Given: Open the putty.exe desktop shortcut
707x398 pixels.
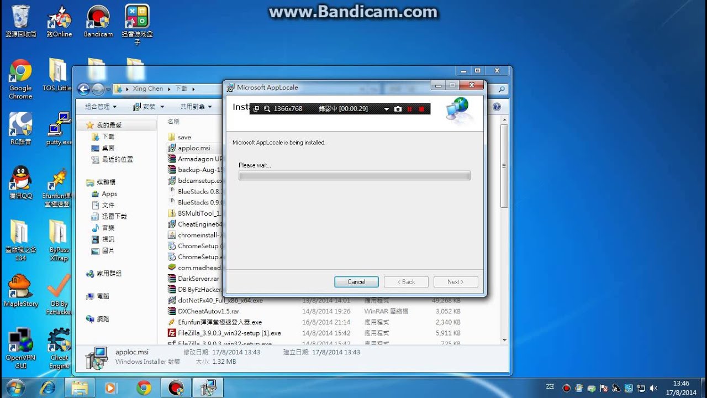Looking at the screenshot, I should [x=59, y=129].
